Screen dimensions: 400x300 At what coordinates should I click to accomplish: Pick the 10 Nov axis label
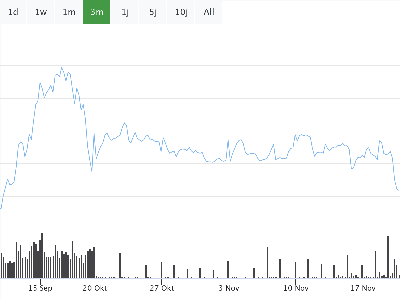point(296,288)
